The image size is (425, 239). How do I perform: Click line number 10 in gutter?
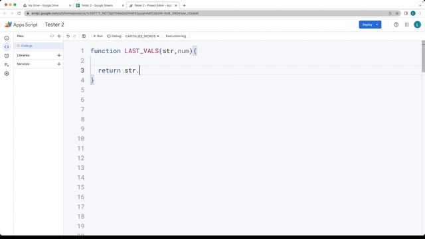click(x=80, y=139)
